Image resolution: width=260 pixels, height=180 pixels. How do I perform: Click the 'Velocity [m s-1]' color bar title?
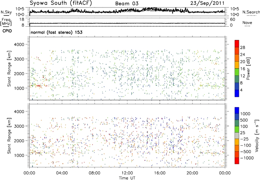pos(257,135)
